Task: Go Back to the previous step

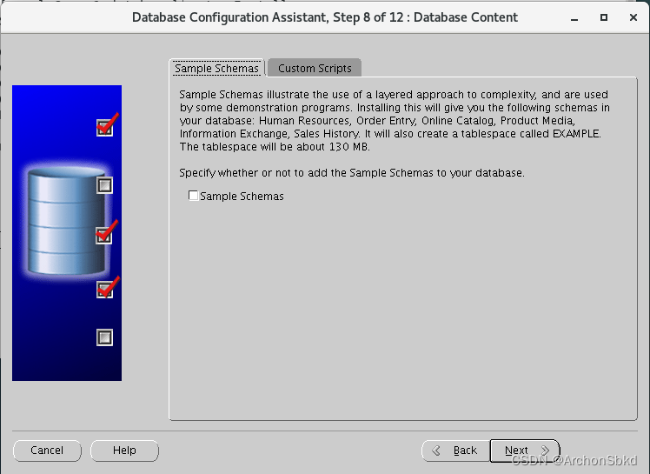Action: pyautogui.click(x=456, y=451)
